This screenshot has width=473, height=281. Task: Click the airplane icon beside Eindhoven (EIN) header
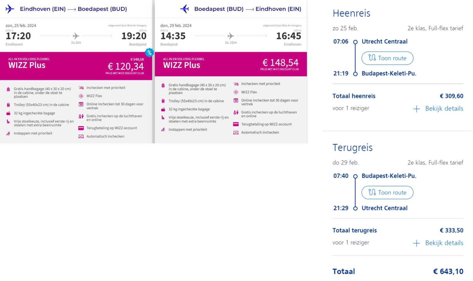pos(10,9)
